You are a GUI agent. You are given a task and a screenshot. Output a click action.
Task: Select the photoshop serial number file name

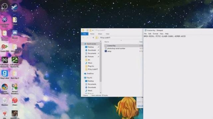coord(116,49)
